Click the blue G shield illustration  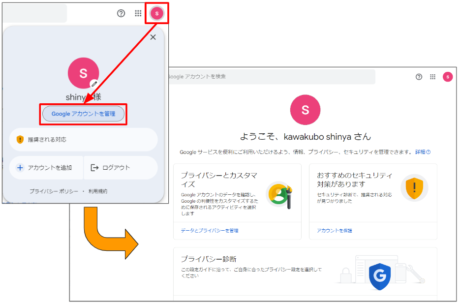[380, 276]
